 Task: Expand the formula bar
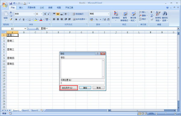[178, 28]
